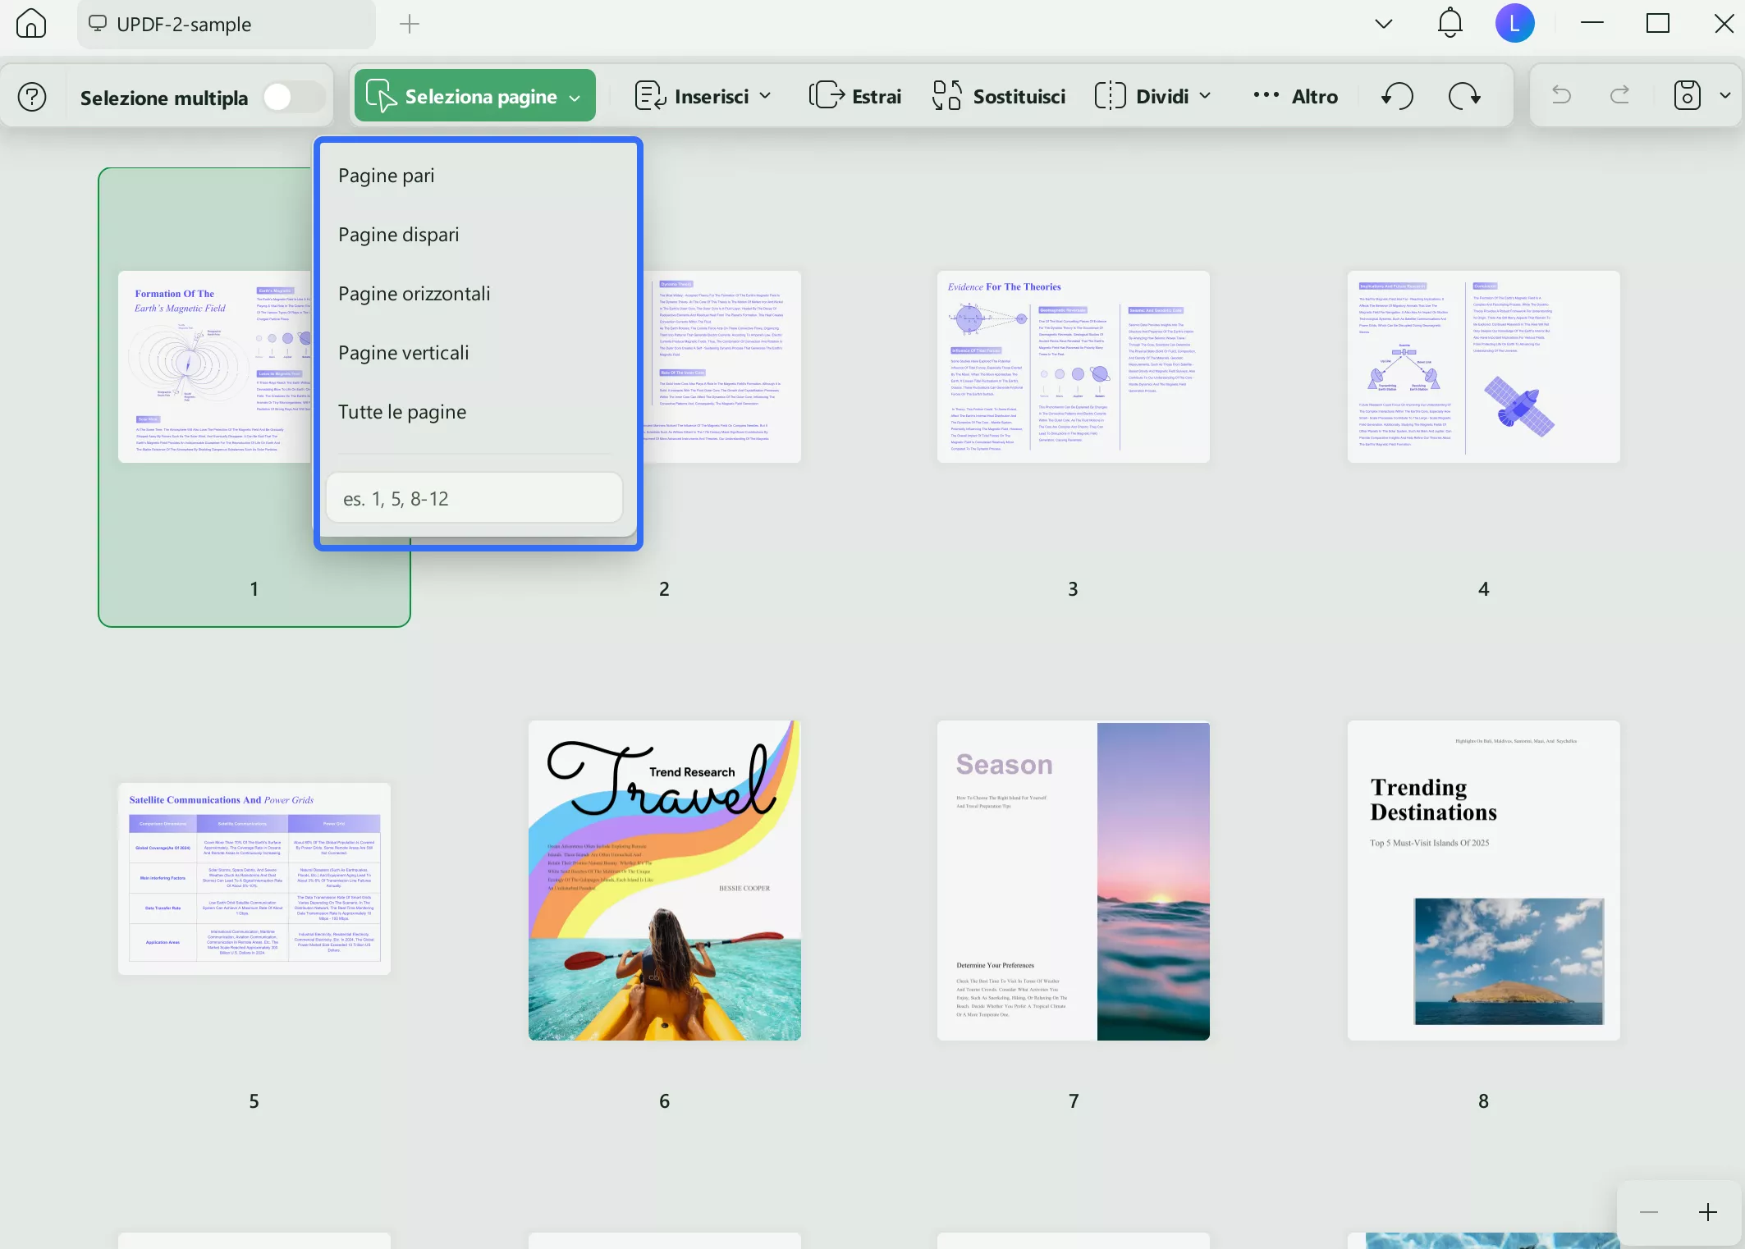Rotate pages clockwise
The width and height of the screenshot is (1745, 1249).
pos(1466,95)
